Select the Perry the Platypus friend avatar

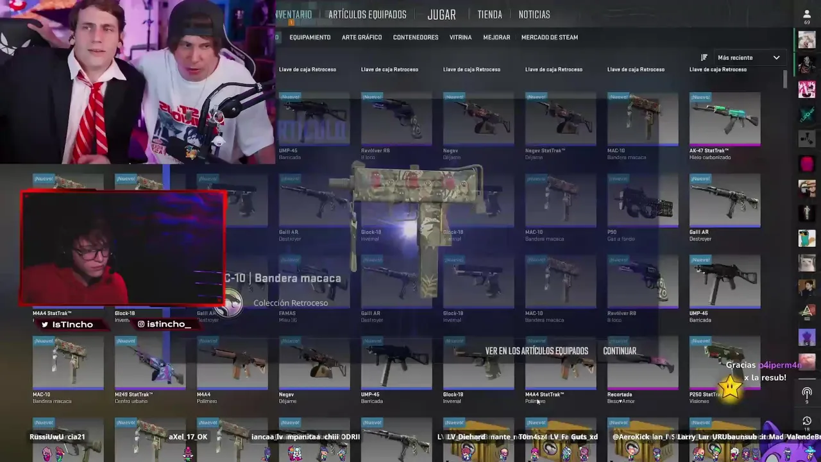[x=807, y=237]
